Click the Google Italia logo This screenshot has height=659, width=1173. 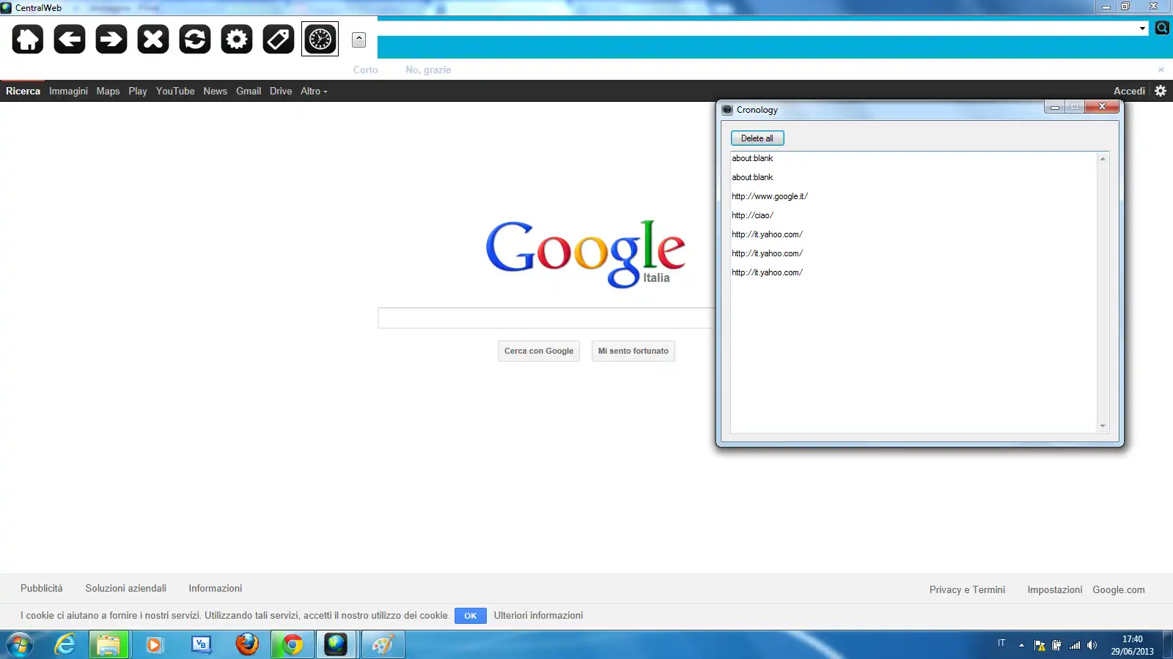pos(586,253)
